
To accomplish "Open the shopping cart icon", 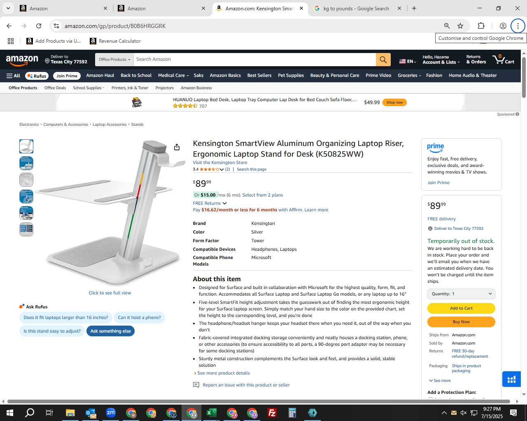I will [503, 59].
